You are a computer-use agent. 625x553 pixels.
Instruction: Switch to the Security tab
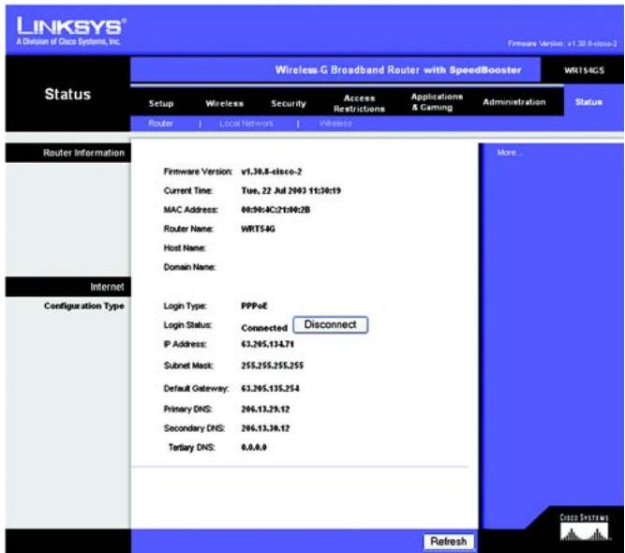click(289, 104)
